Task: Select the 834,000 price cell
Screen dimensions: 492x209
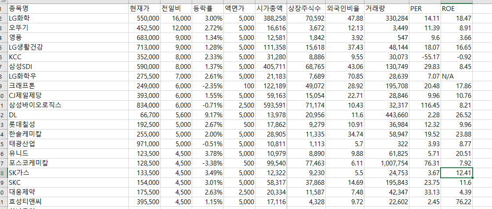Action: tap(144, 105)
